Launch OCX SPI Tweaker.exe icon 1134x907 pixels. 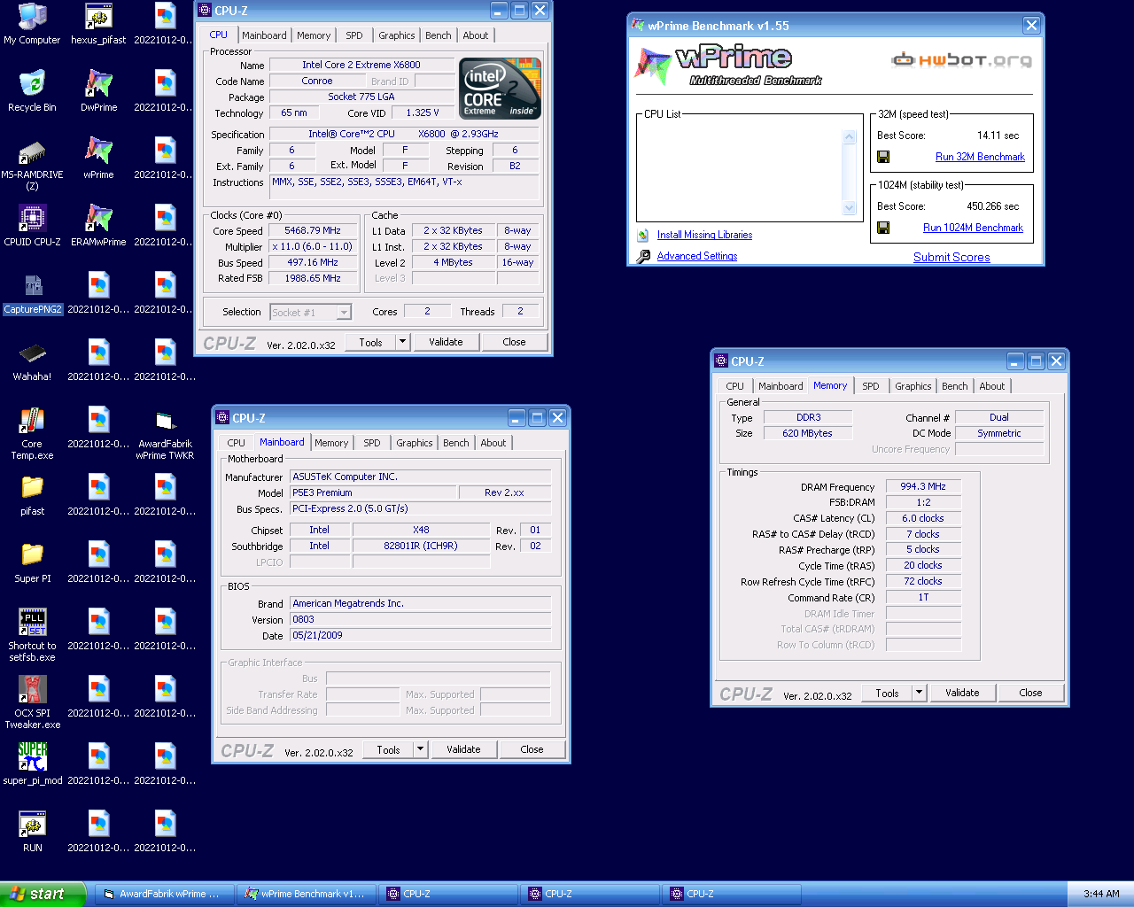point(32,702)
